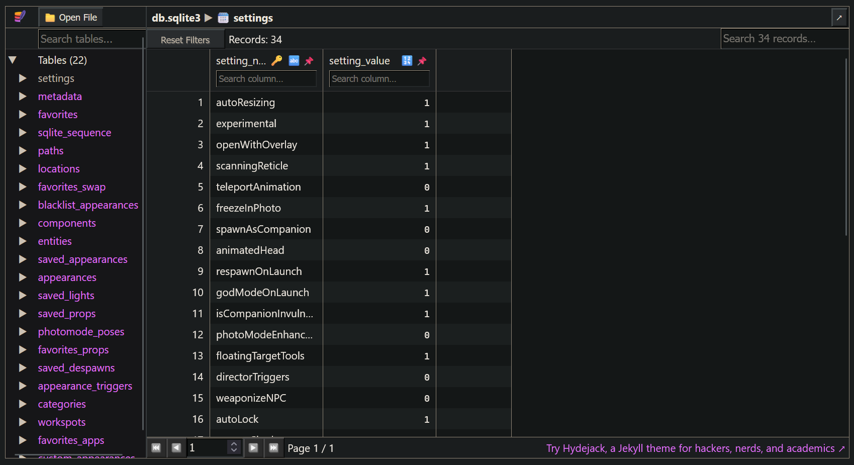The image size is (854, 465).
Task: Open the favorites_swap table
Action: (71, 187)
